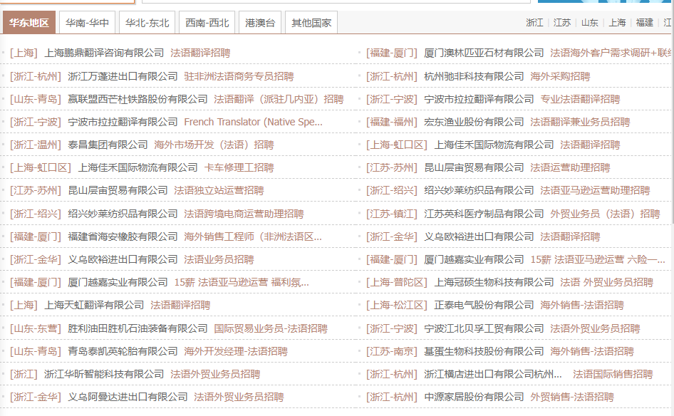The width and height of the screenshot is (674, 416).
Task: Open the 港澳台 tab
Action: [260, 23]
